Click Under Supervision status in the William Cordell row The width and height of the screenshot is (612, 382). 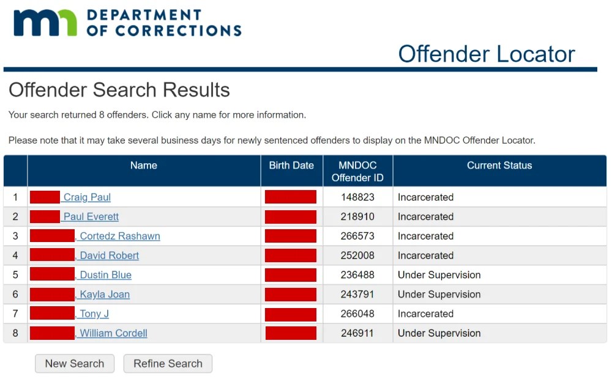coord(439,333)
